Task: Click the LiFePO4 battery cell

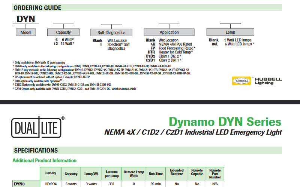Action: point(51,184)
